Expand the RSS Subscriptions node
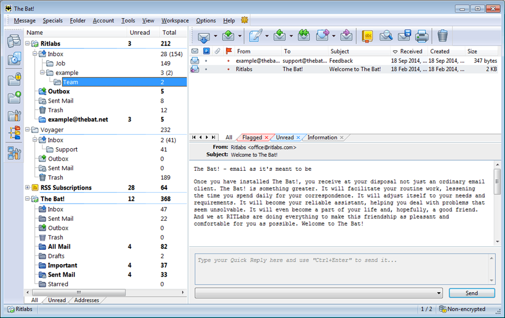The height and width of the screenshot is (318, 505). click(x=28, y=187)
